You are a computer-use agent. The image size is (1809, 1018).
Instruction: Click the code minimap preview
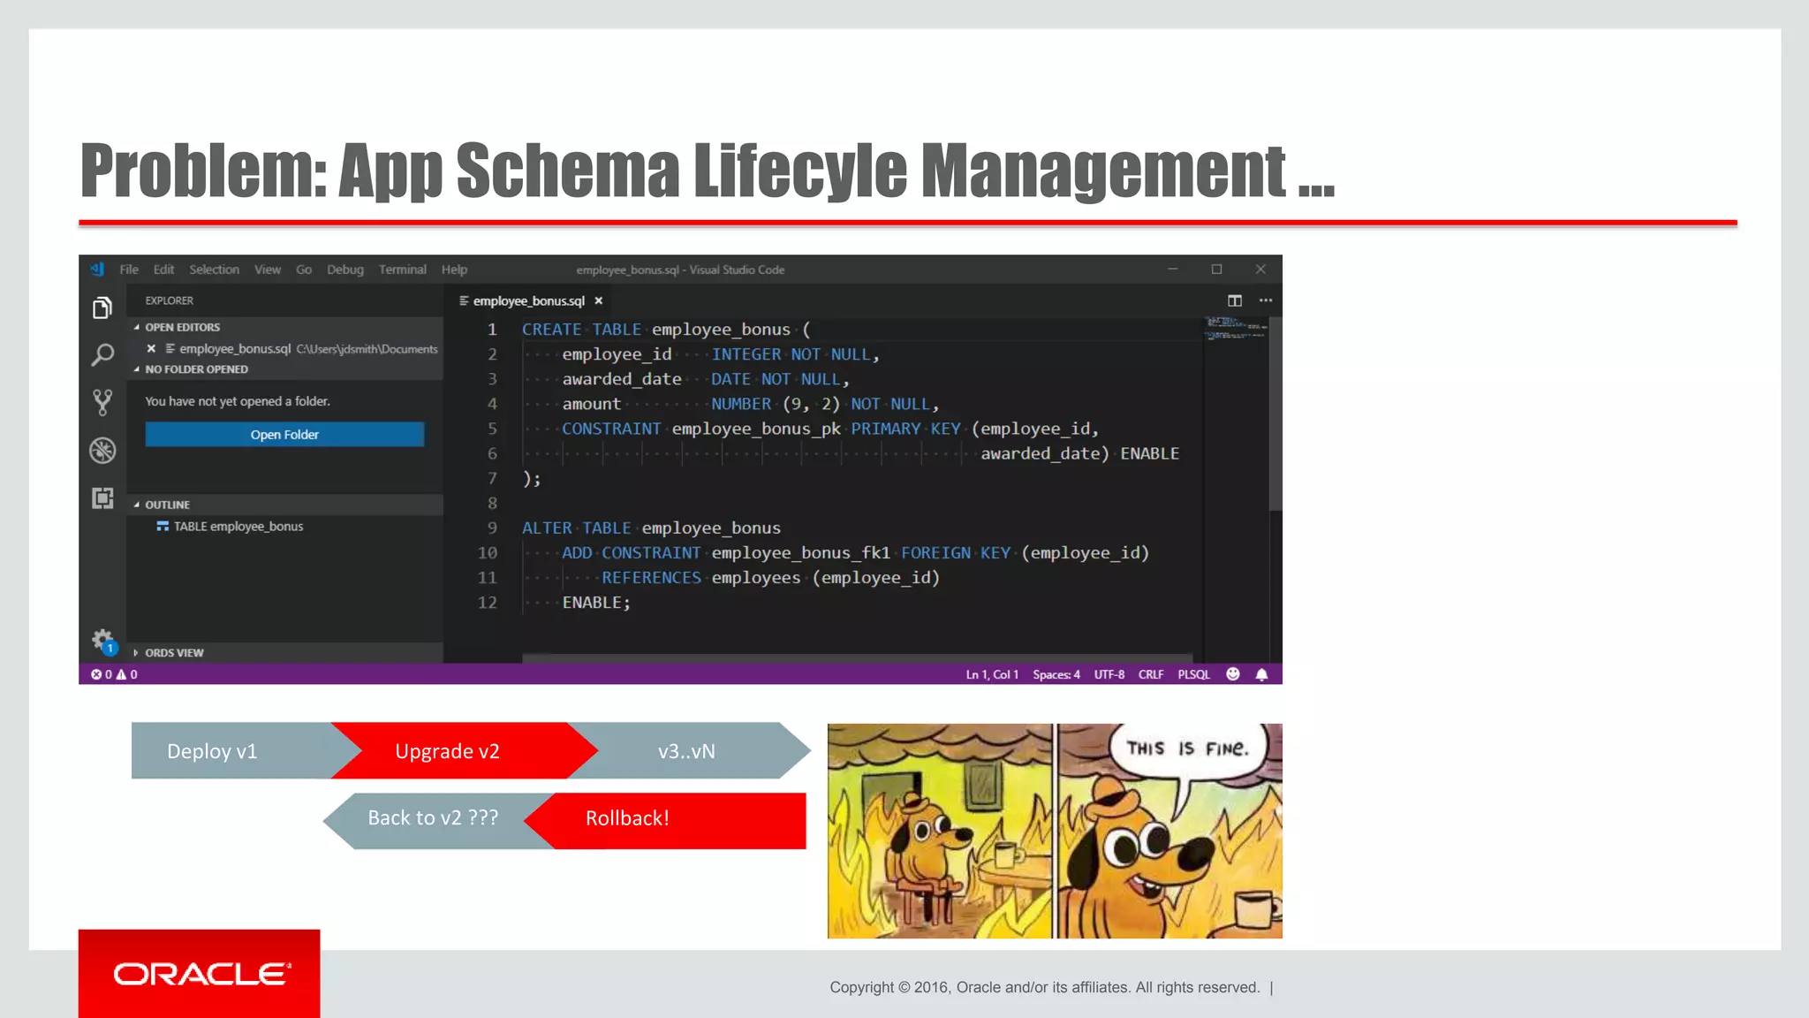tap(1236, 330)
